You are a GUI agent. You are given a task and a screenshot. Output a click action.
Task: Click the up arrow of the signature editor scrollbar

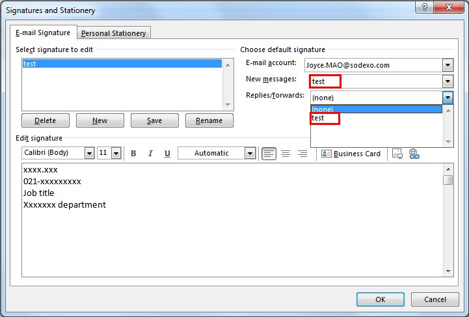click(448, 169)
